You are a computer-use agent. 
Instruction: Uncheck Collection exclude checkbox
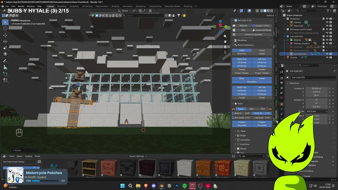pos(323,19)
